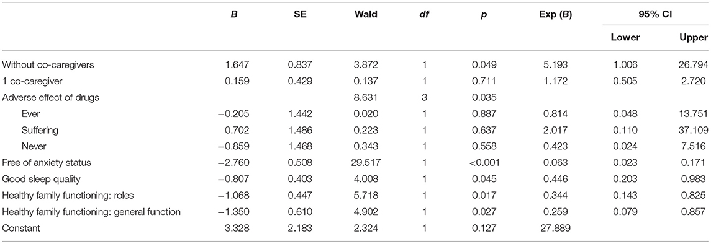The height and width of the screenshot is (244, 711).
Task: Click the Exp (B) value 27.889
Action: click(x=559, y=228)
